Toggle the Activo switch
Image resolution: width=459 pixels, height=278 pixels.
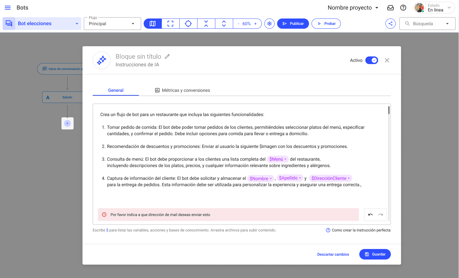(x=372, y=60)
